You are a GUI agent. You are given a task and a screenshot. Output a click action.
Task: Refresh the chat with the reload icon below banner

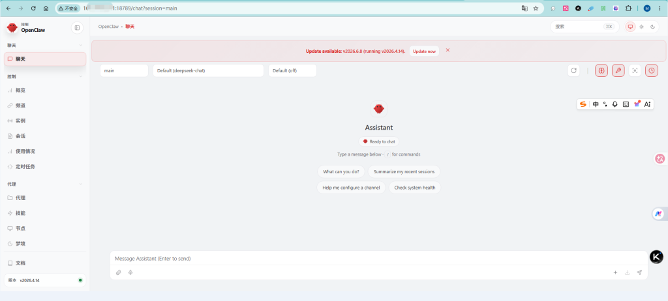(x=573, y=70)
